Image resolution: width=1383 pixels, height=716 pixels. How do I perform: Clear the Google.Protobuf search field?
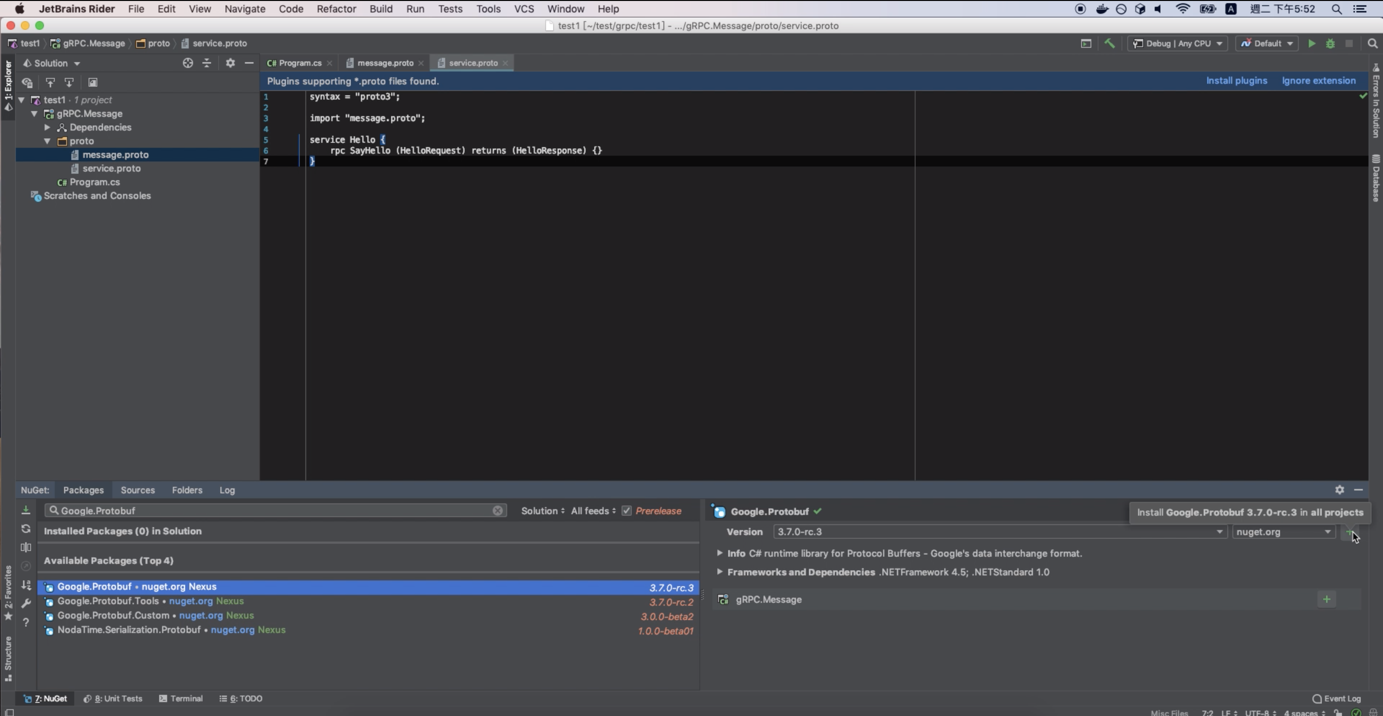pyautogui.click(x=497, y=511)
